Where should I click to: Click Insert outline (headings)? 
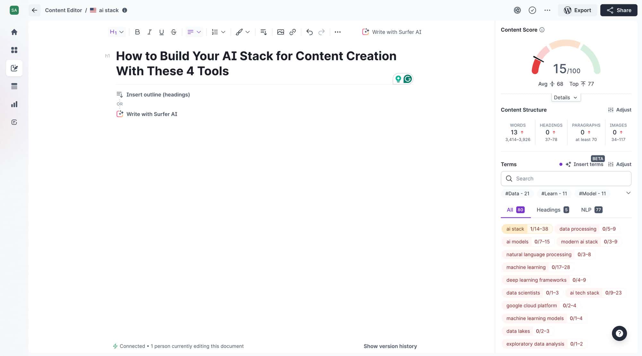click(153, 95)
